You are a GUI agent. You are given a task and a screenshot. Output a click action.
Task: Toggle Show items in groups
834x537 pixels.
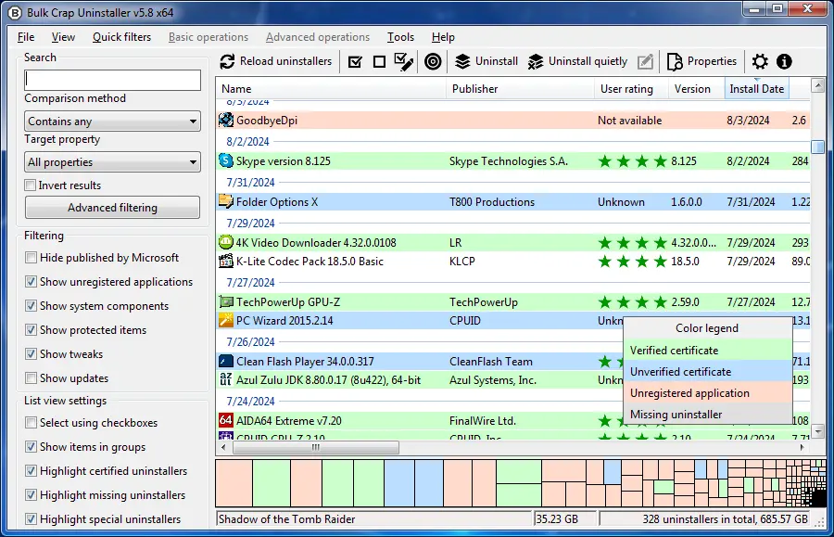coord(31,447)
